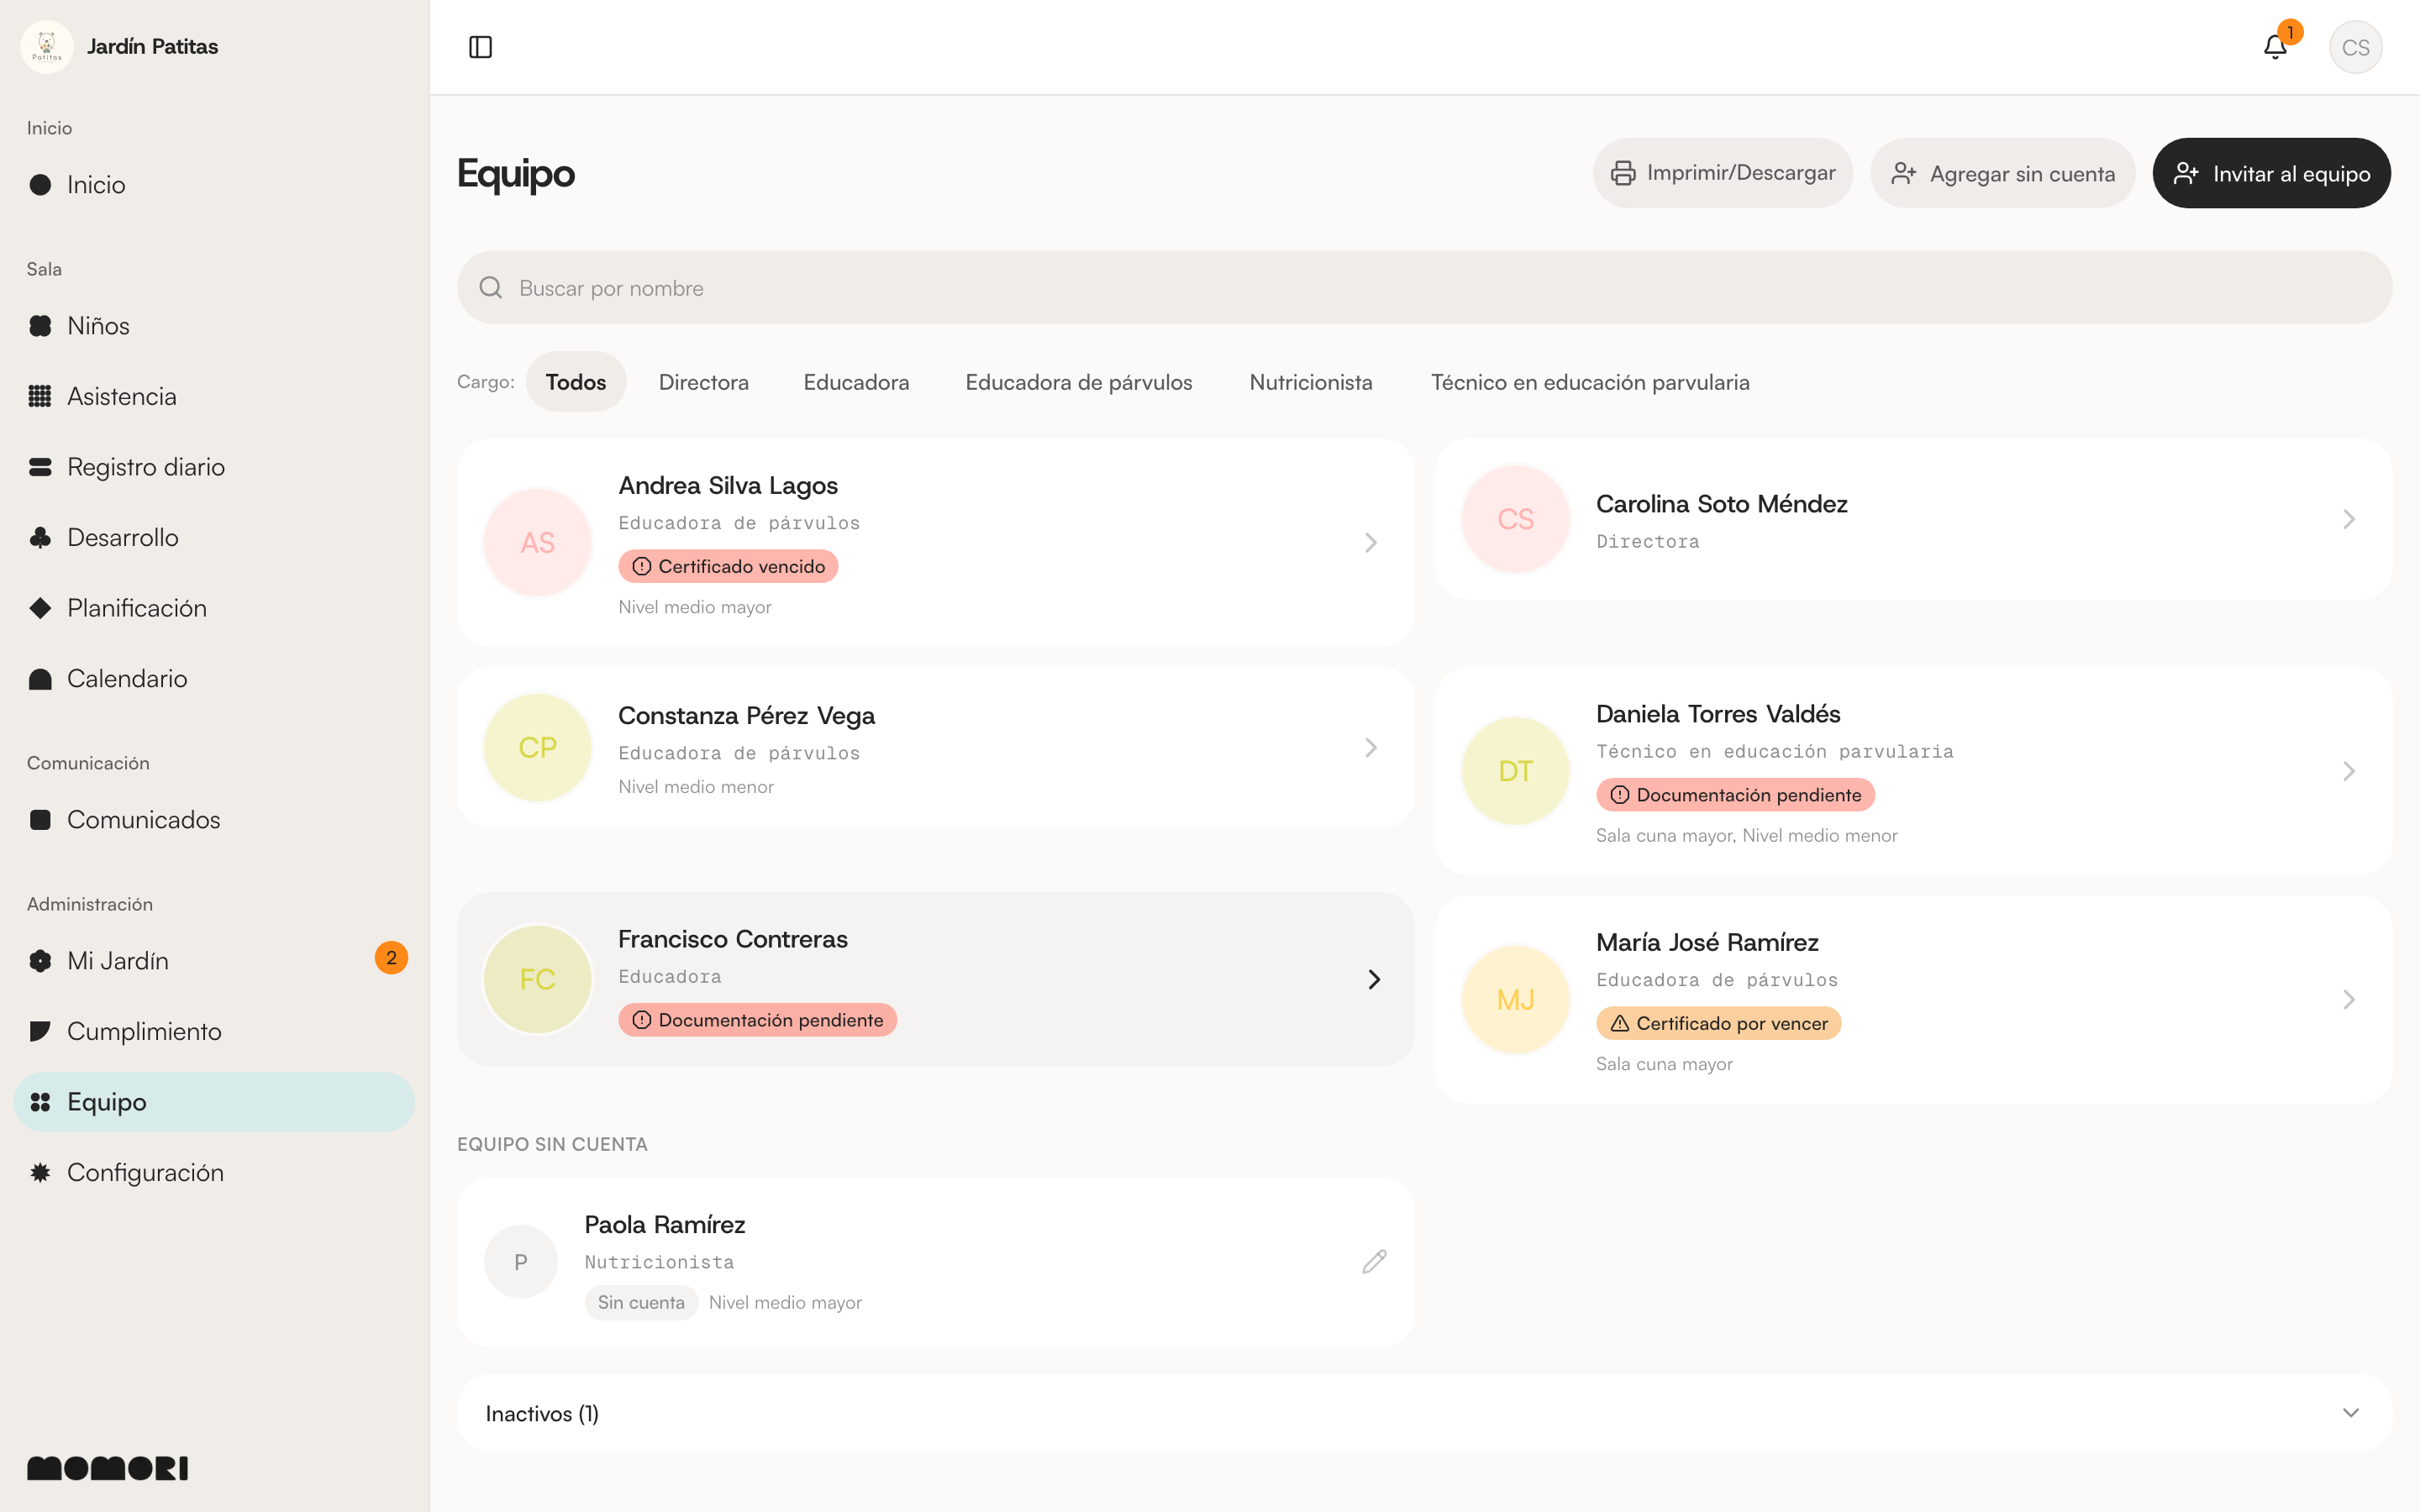The image size is (2420, 1512).
Task: Click the Cumplimiento sidebar icon
Action: pos(40,1032)
